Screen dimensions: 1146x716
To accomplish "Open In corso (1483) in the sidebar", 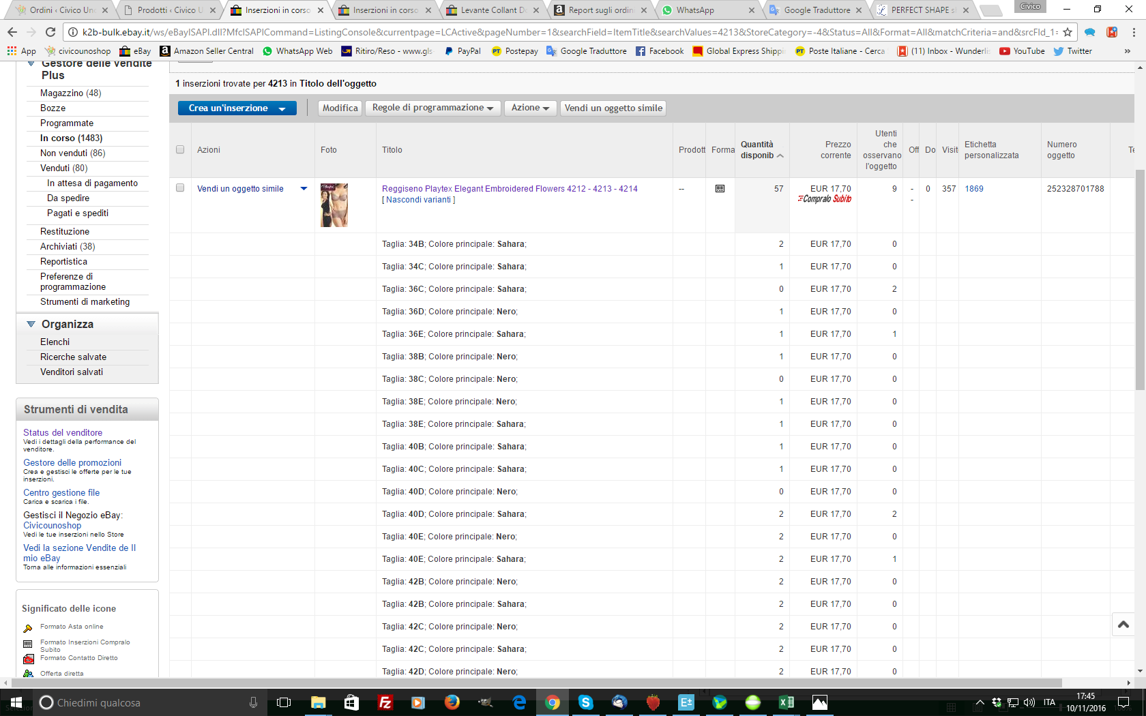I will 71,138.
